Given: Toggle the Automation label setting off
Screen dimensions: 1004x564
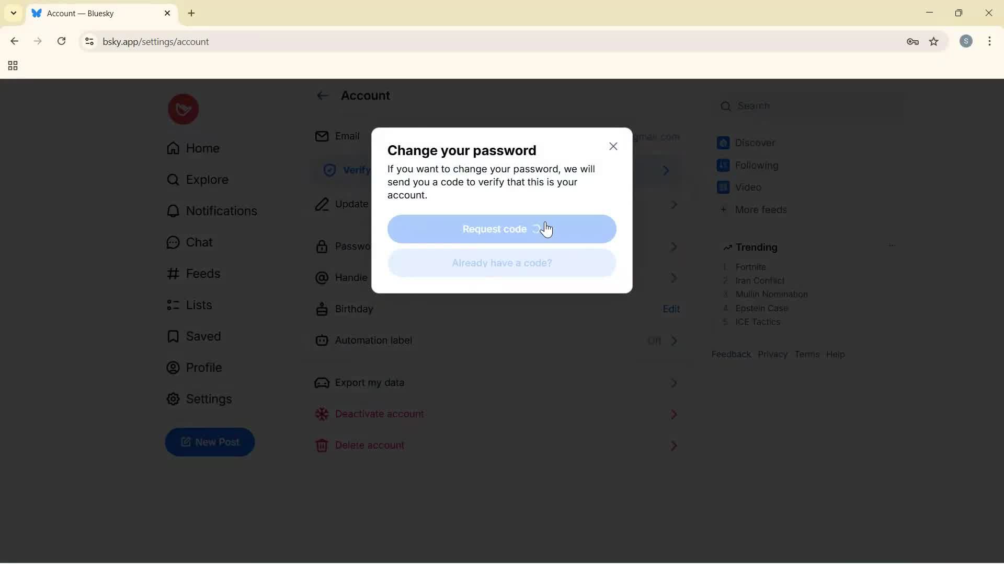Looking at the screenshot, I should tap(654, 340).
